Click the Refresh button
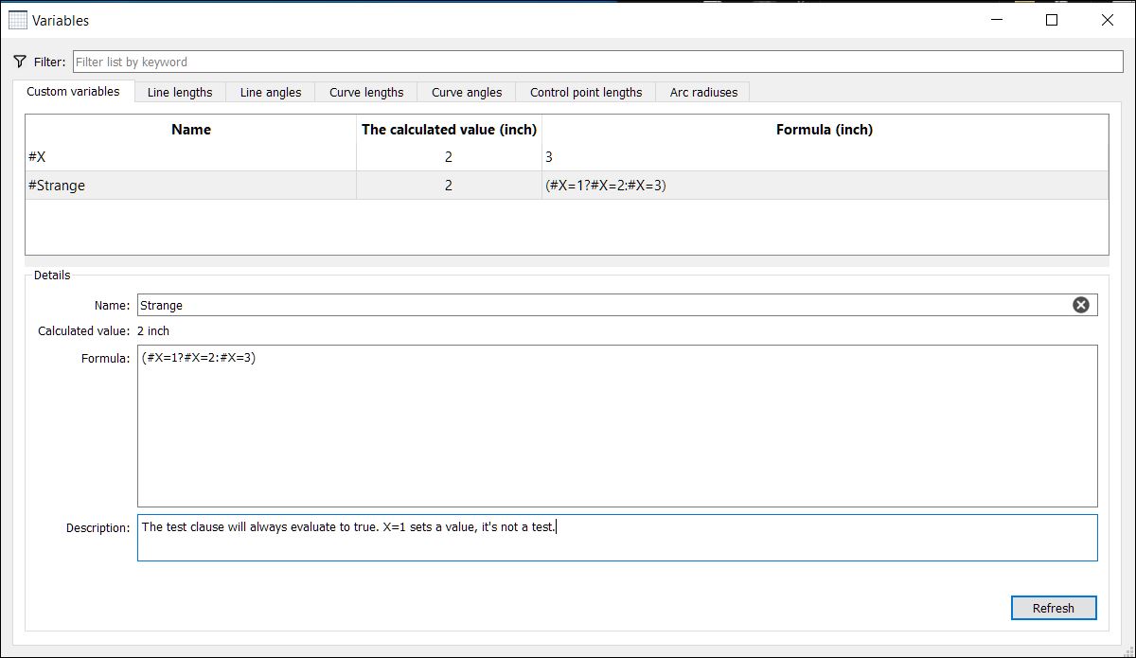Image resolution: width=1136 pixels, height=658 pixels. [x=1054, y=608]
